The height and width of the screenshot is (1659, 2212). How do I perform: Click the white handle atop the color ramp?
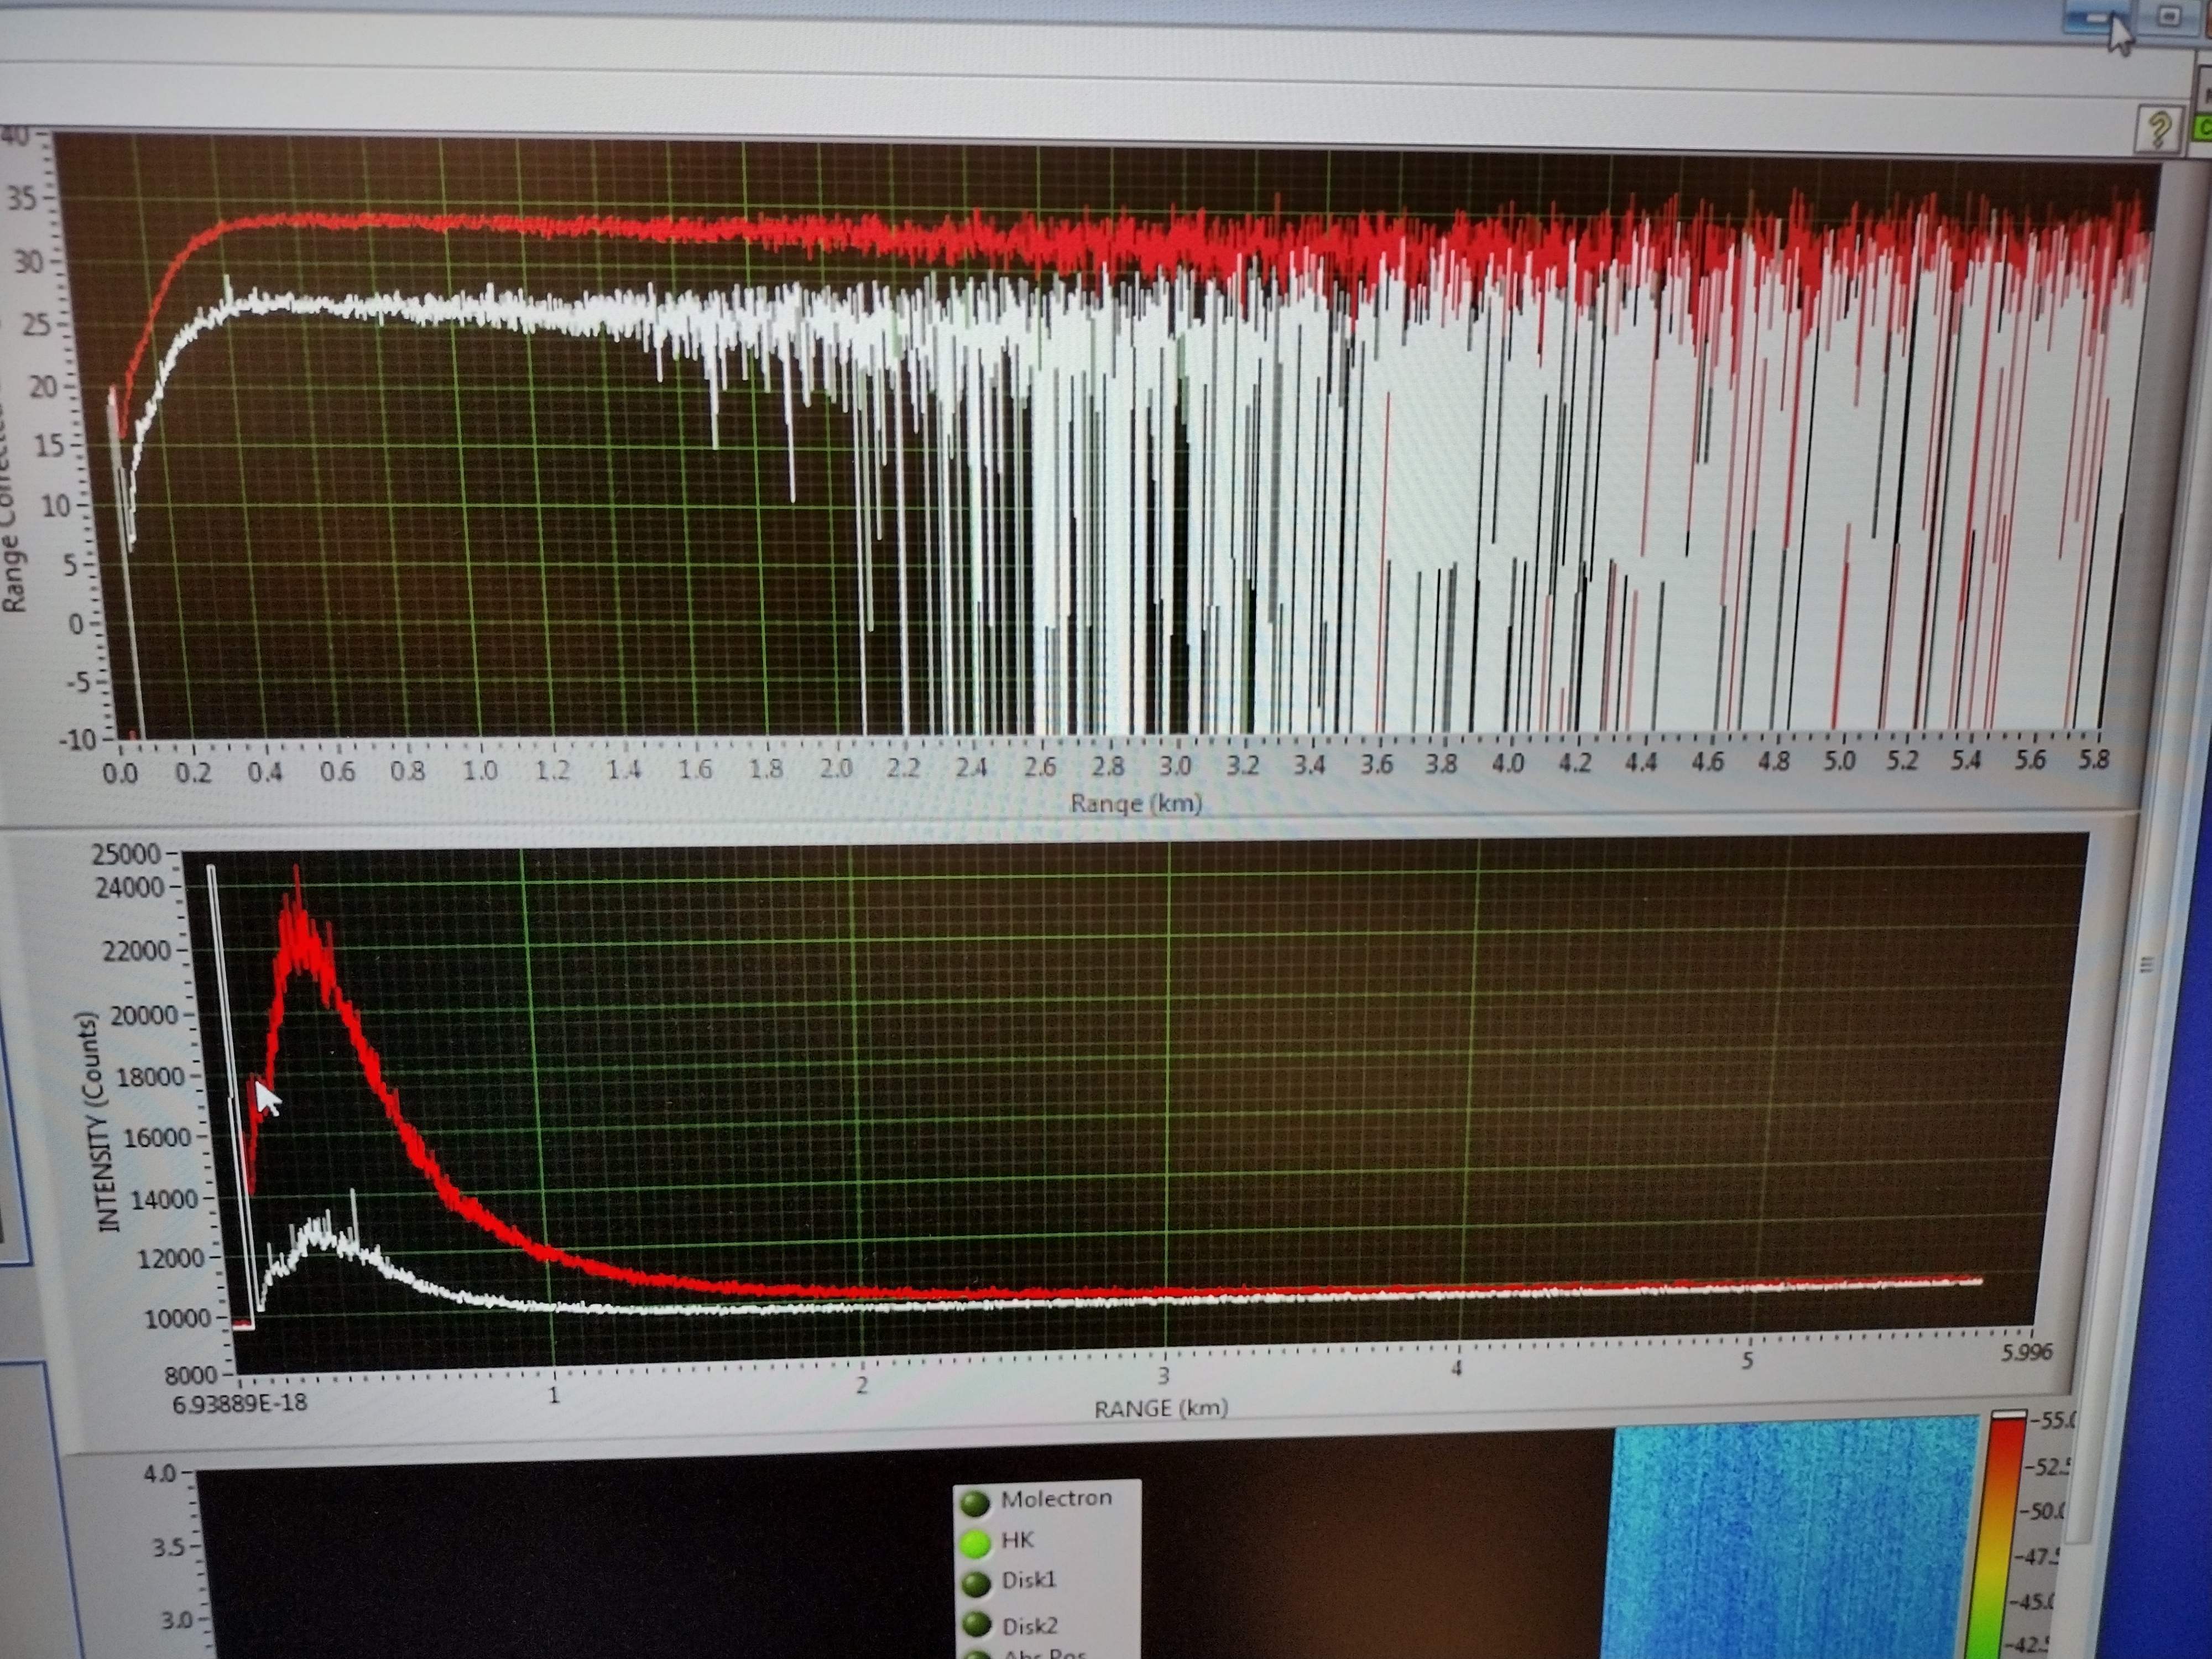2009,1414
